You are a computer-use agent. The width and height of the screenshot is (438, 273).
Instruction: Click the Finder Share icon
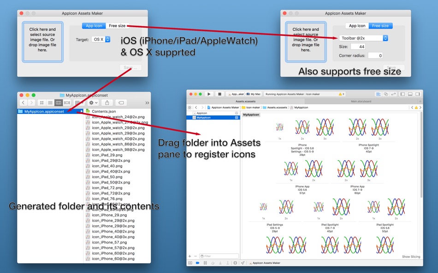pos(107,103)
